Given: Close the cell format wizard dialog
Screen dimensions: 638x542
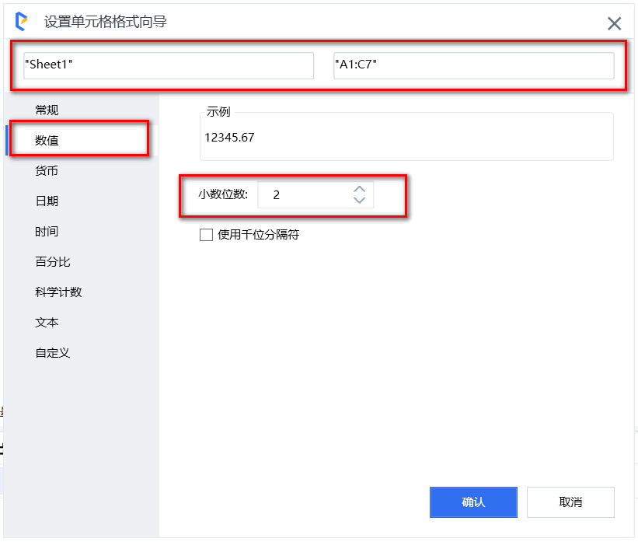Looking at the screenshot, I should (614, 23).
